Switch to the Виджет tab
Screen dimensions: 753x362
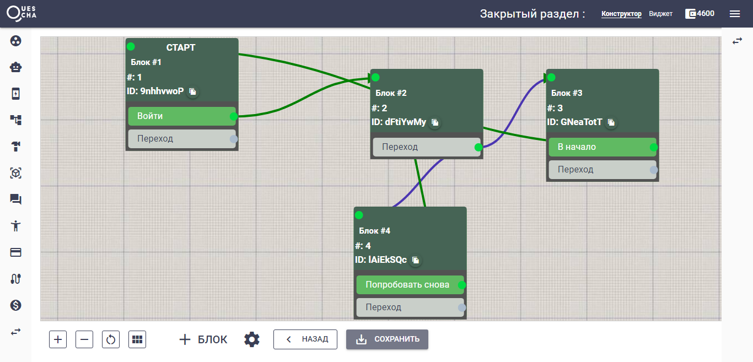660,14
